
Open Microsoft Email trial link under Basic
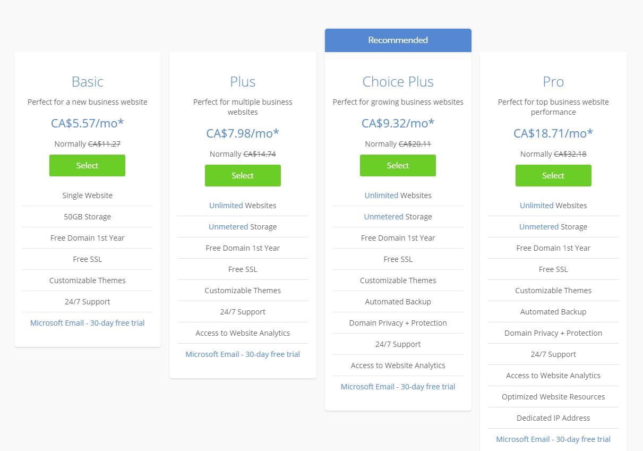[88, 322]
